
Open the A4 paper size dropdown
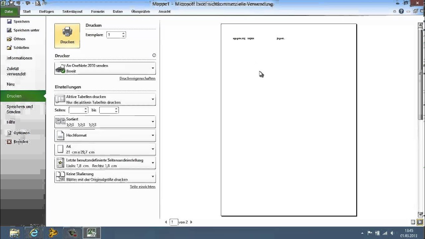point(153,149)
